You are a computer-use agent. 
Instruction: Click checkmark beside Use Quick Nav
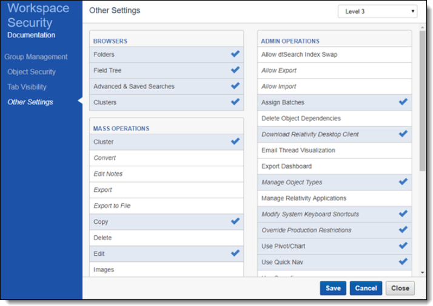[403, 261]
